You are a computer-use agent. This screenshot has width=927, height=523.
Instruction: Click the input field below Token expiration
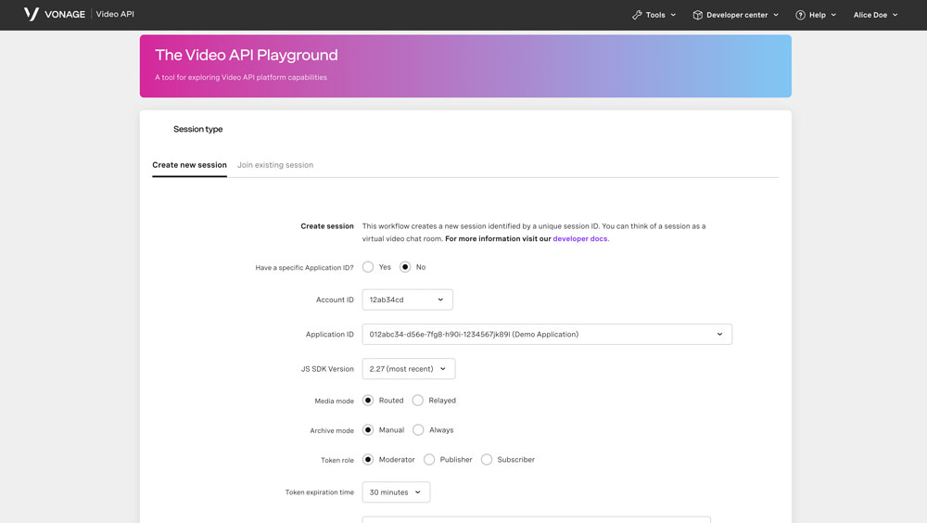[536, 519]
